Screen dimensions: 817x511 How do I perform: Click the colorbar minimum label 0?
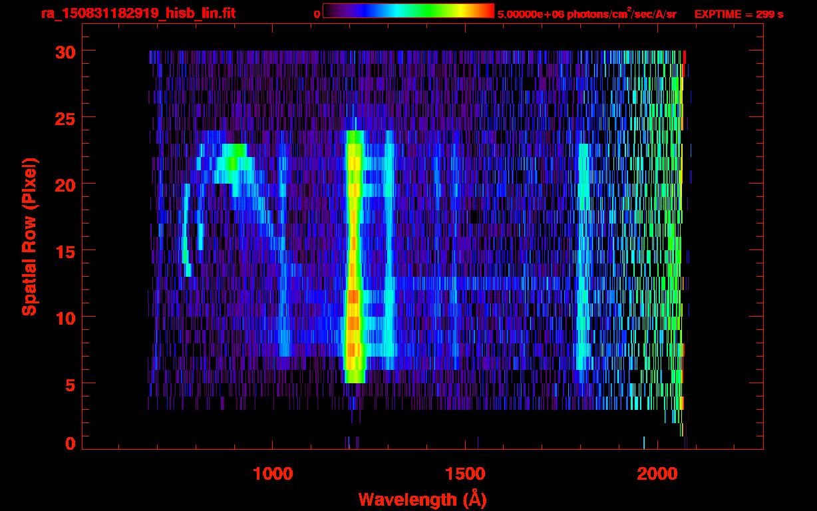(x=317, y=14)
